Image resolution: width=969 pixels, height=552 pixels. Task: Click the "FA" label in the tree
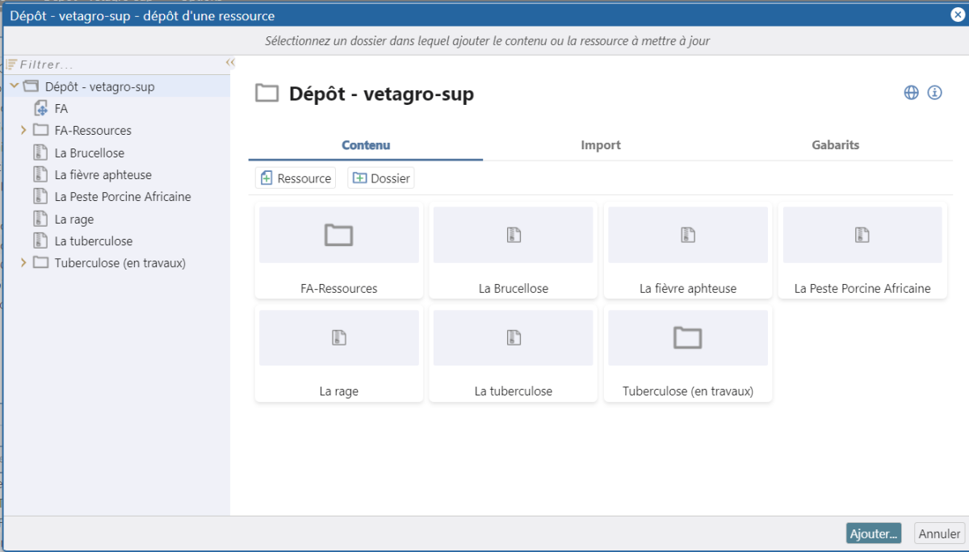[61, 108]
